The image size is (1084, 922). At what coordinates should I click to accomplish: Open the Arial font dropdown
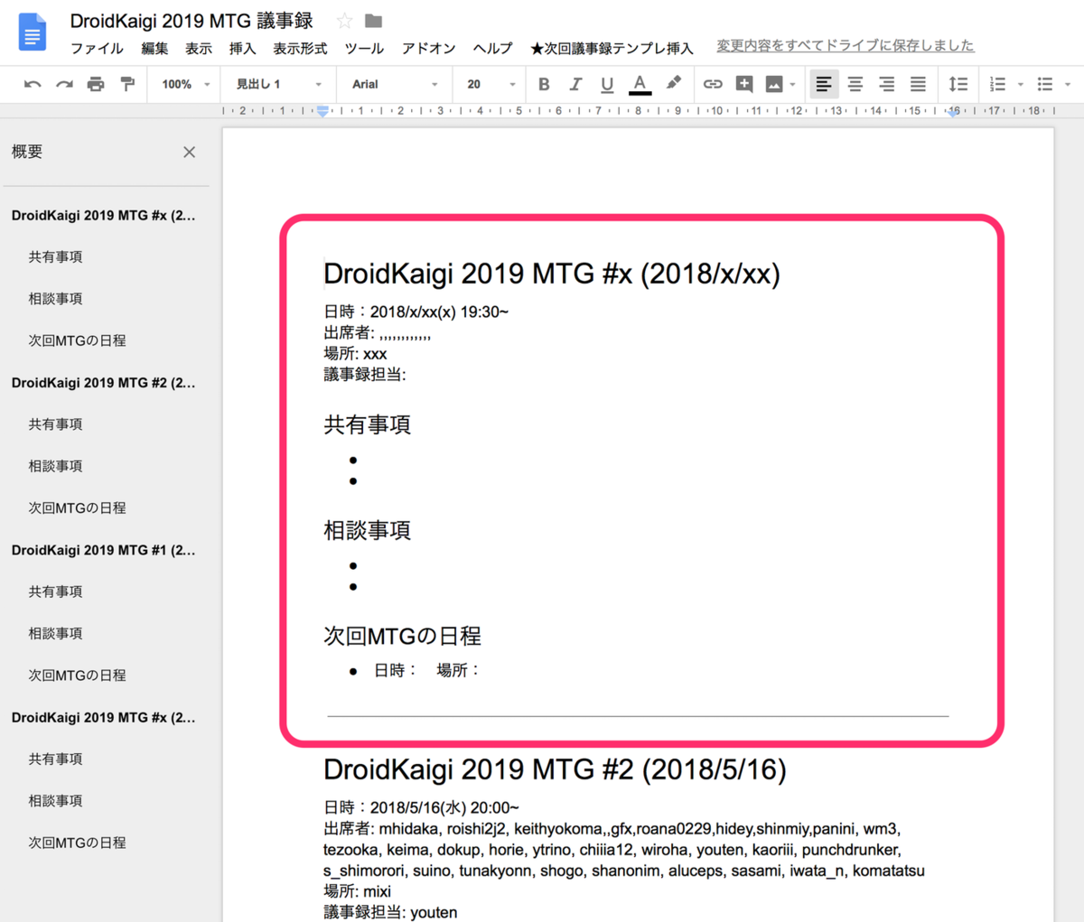pyautogui.click(x=394, y=84)
